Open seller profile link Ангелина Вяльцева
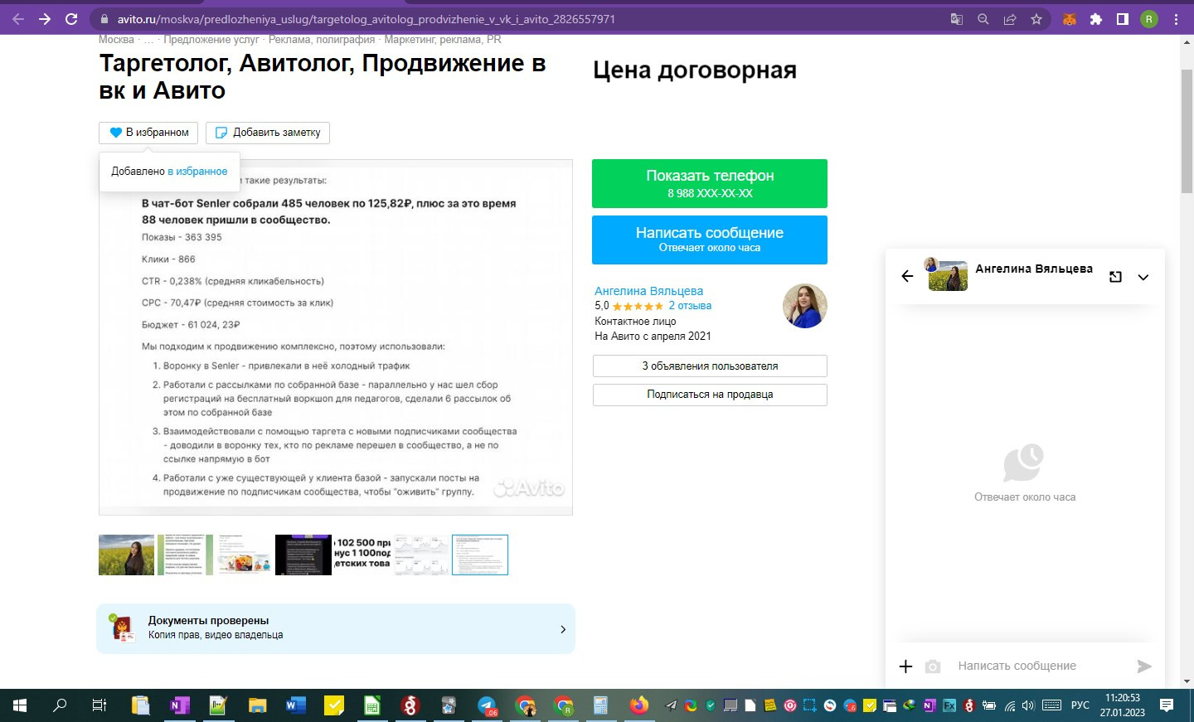The width and height of the screenshot is (1194, 722). click(648, 291)
